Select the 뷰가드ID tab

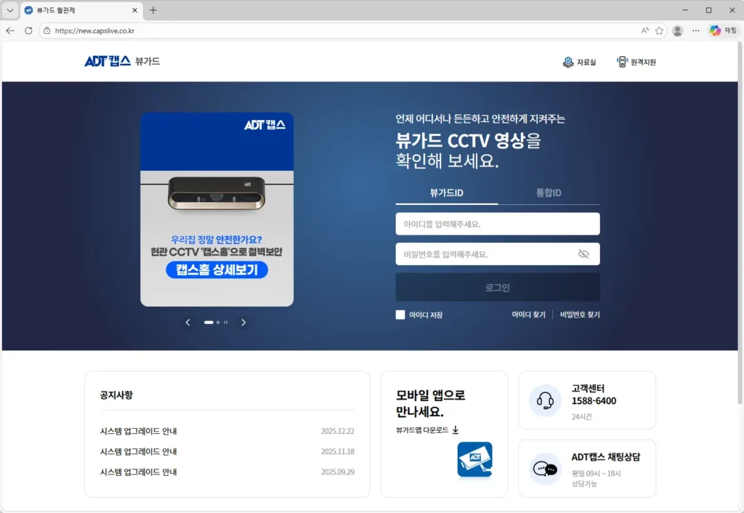click(446, 193)
